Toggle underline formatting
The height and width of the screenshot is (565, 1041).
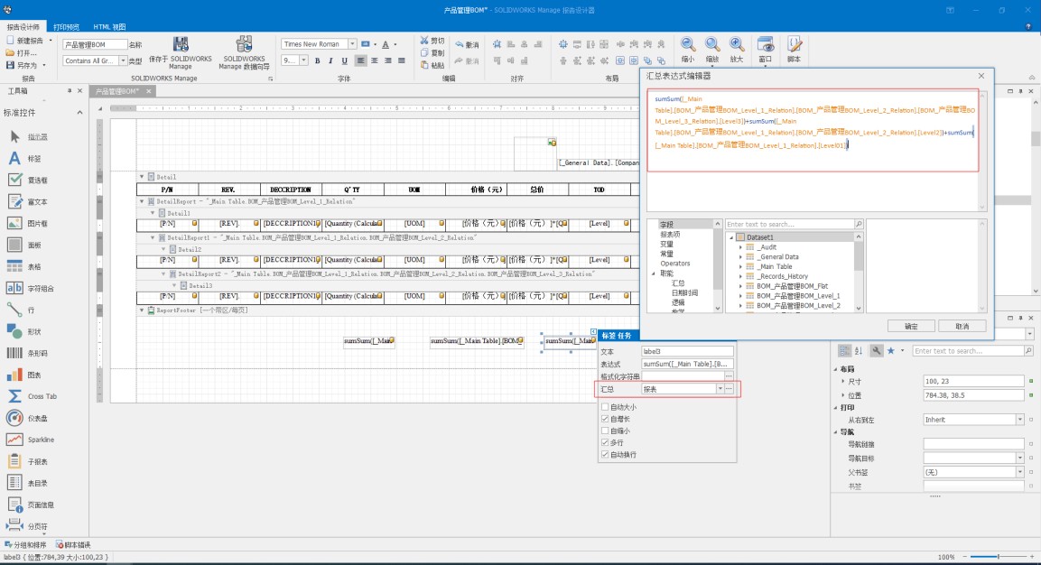[x=344, y=61]
